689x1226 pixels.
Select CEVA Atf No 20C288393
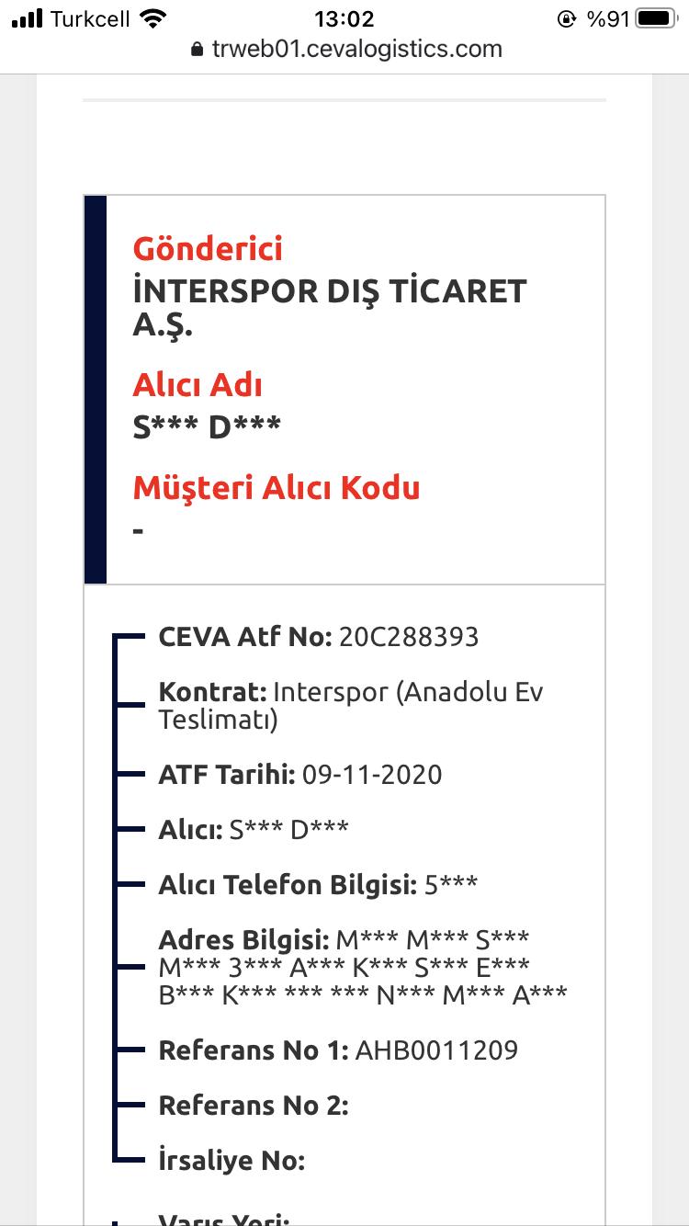pyautogui.click(x=319, y=637)
